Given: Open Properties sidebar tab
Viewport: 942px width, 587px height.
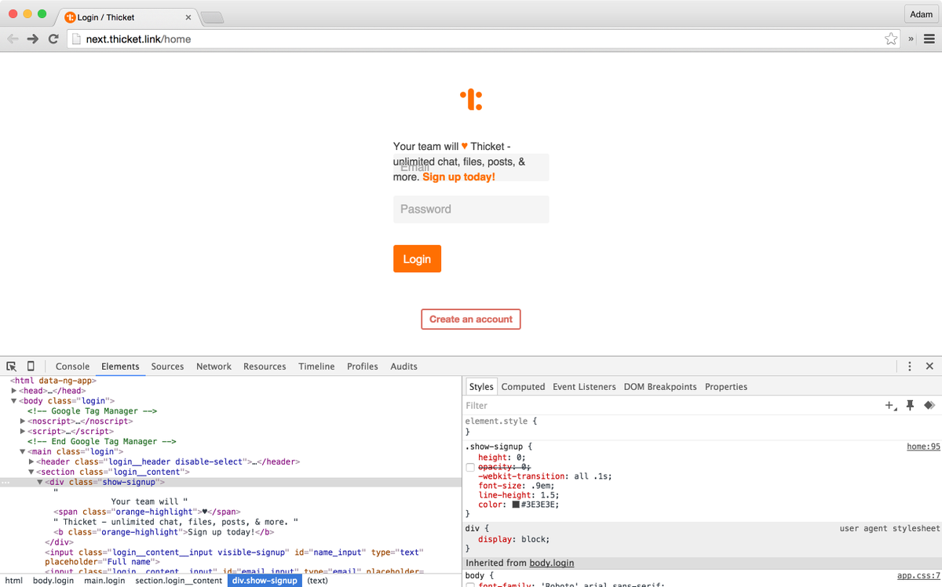Looking at the screenshot, I should pos(726,387).
